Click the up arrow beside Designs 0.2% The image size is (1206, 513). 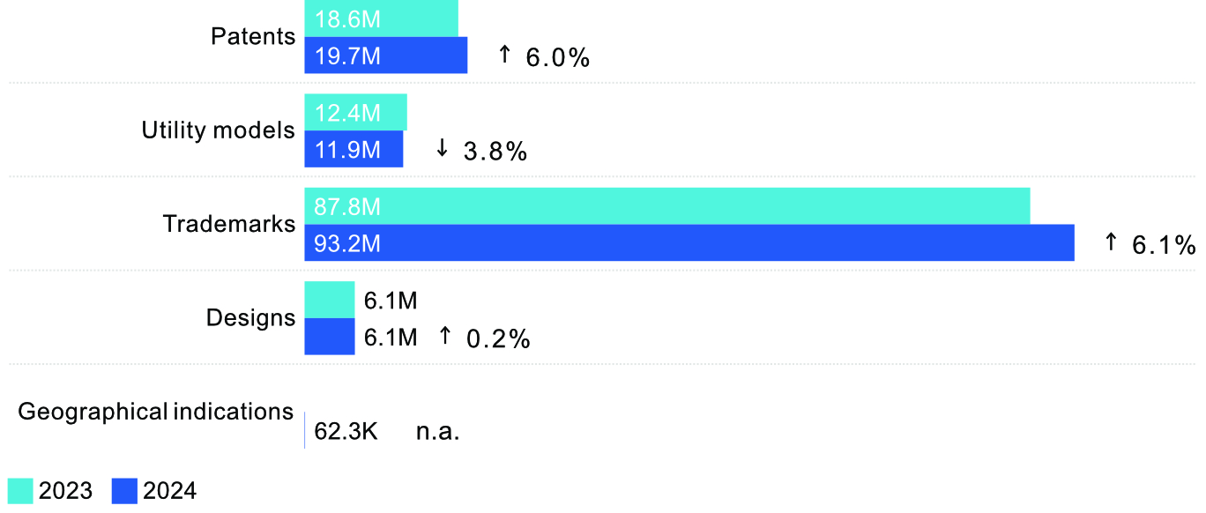(x=445, y=335)
